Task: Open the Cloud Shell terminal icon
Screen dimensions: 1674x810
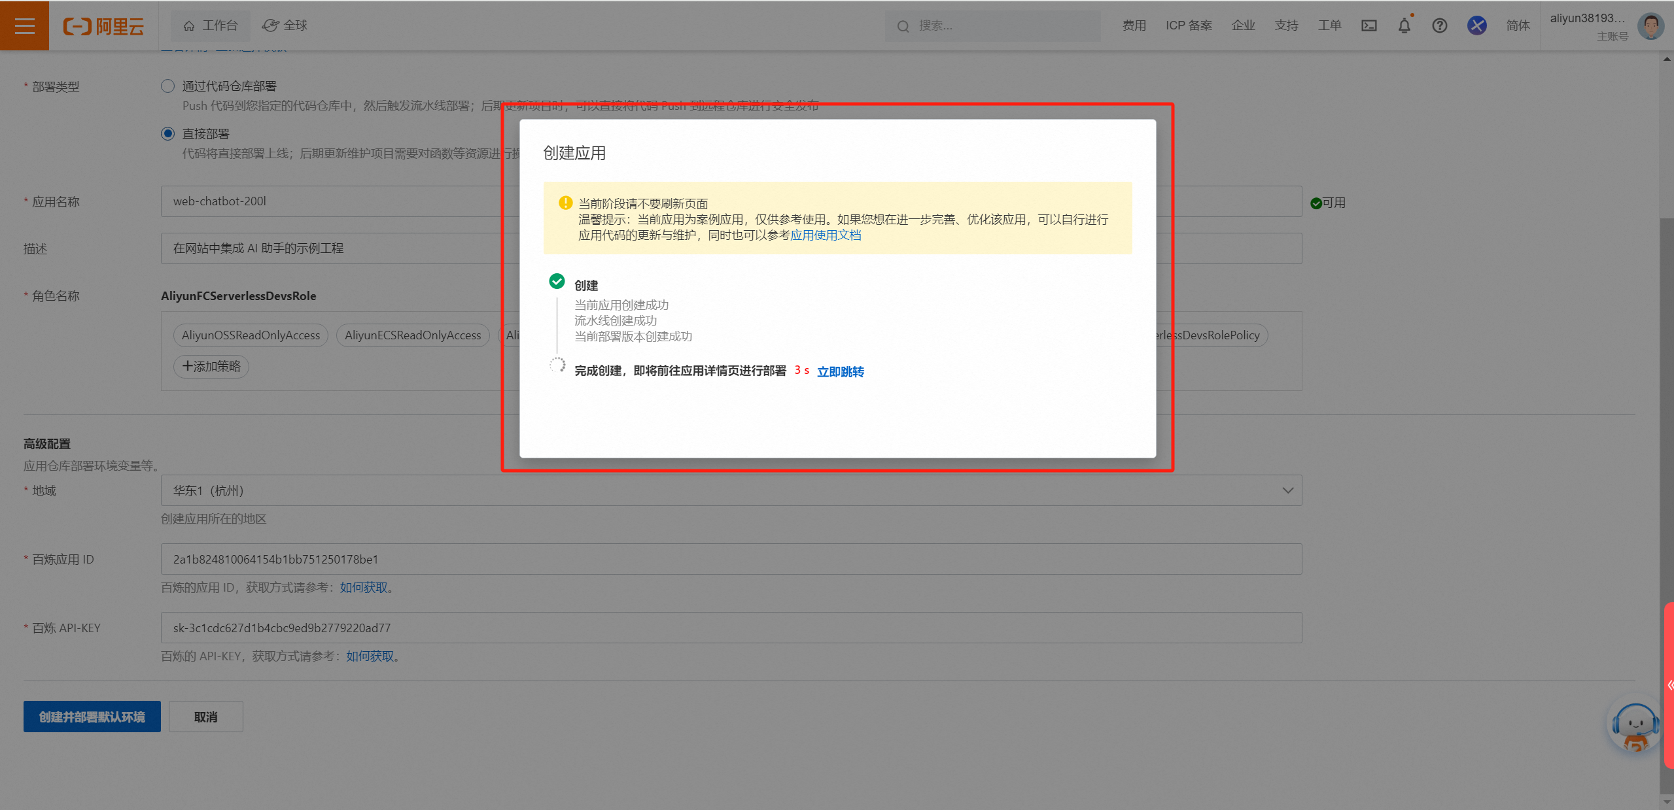Action: click(1369, 25)
